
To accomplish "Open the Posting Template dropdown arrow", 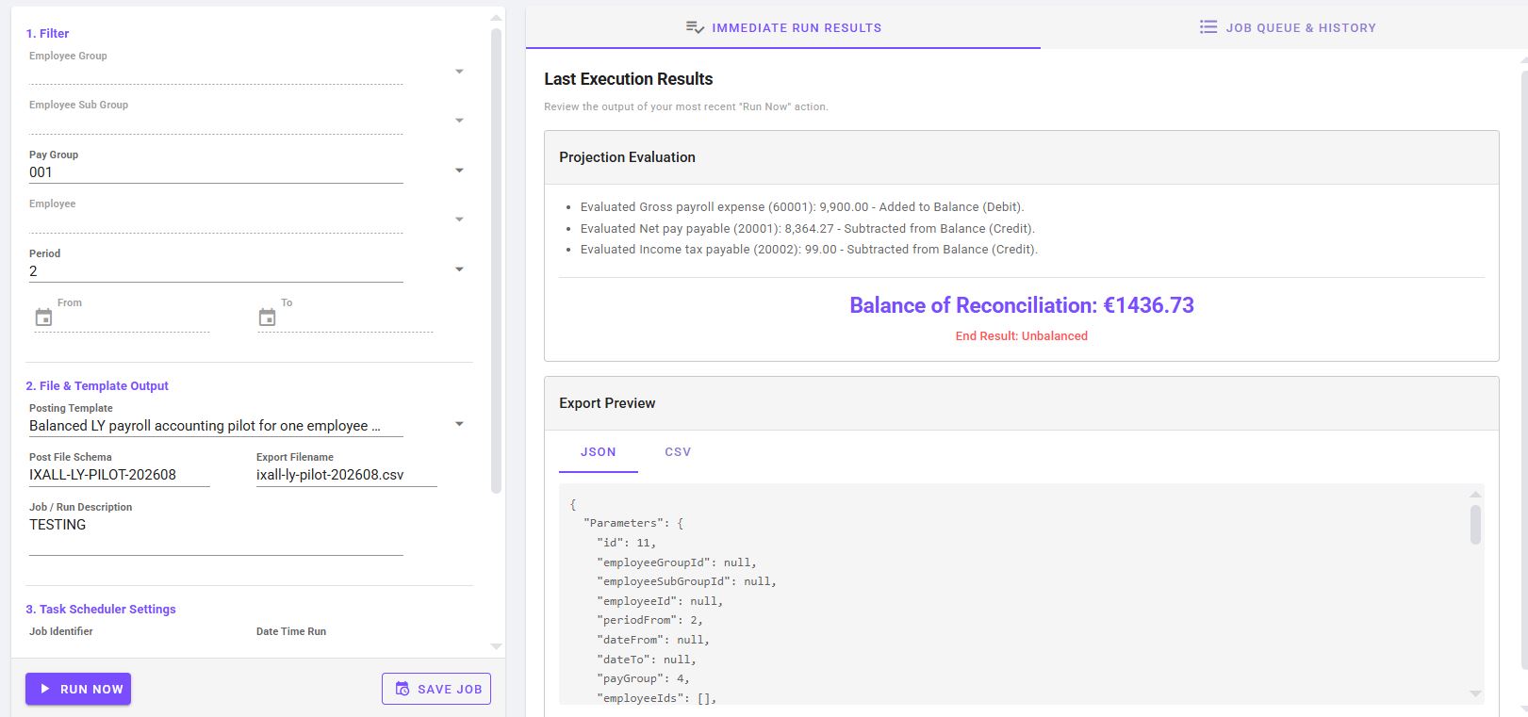I will click(459, 424).
